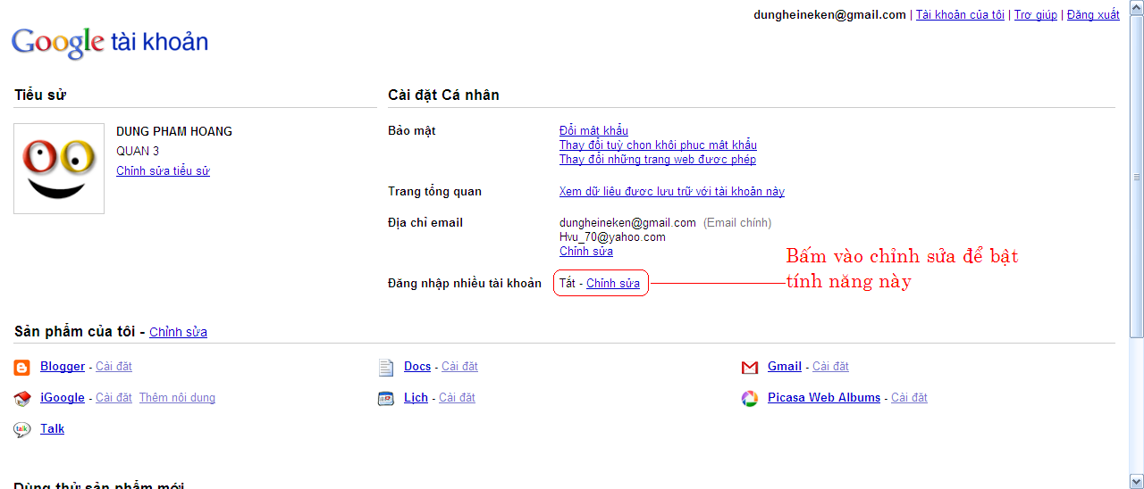Click Chỉnh sửa tiểu sử link
Viewport: 1144px width, 489px height.
[x=163, y=170]
